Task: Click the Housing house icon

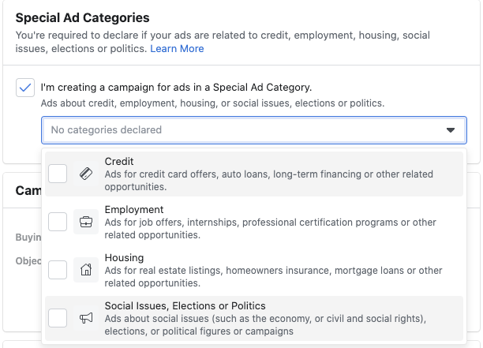Action: point(86,270)
